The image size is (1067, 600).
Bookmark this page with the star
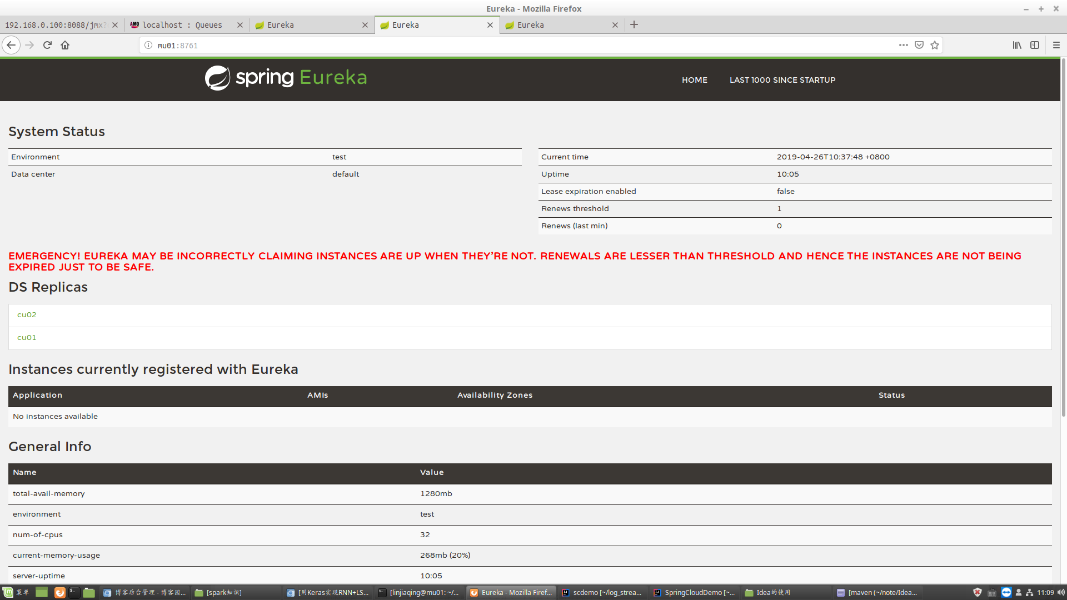(x=935, y=45)
